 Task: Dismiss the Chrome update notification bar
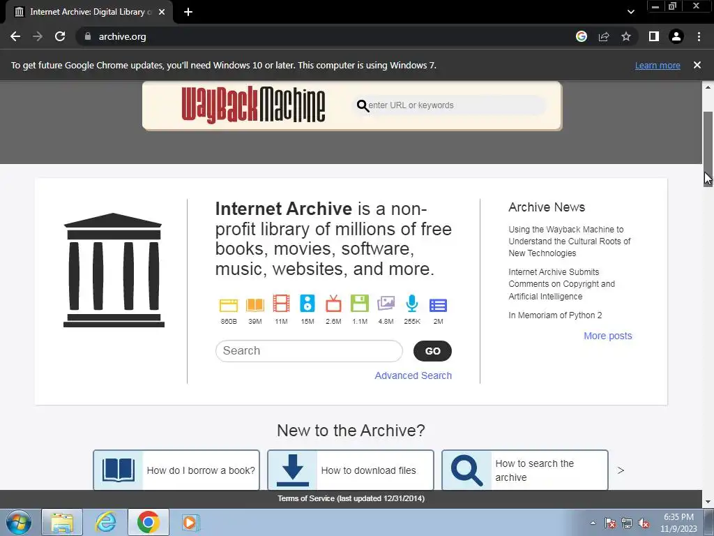point(697,65)
